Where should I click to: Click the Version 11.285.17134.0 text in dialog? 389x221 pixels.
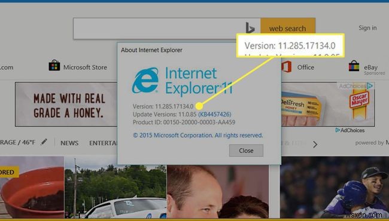coord(163,106)
